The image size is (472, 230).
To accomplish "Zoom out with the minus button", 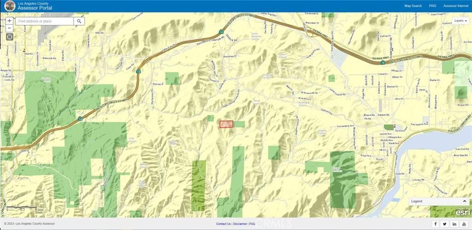I will (9, 28).
